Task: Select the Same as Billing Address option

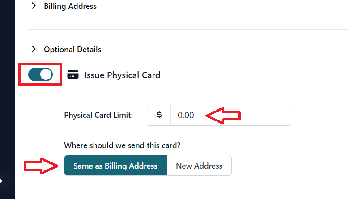Action: [115, 166]
